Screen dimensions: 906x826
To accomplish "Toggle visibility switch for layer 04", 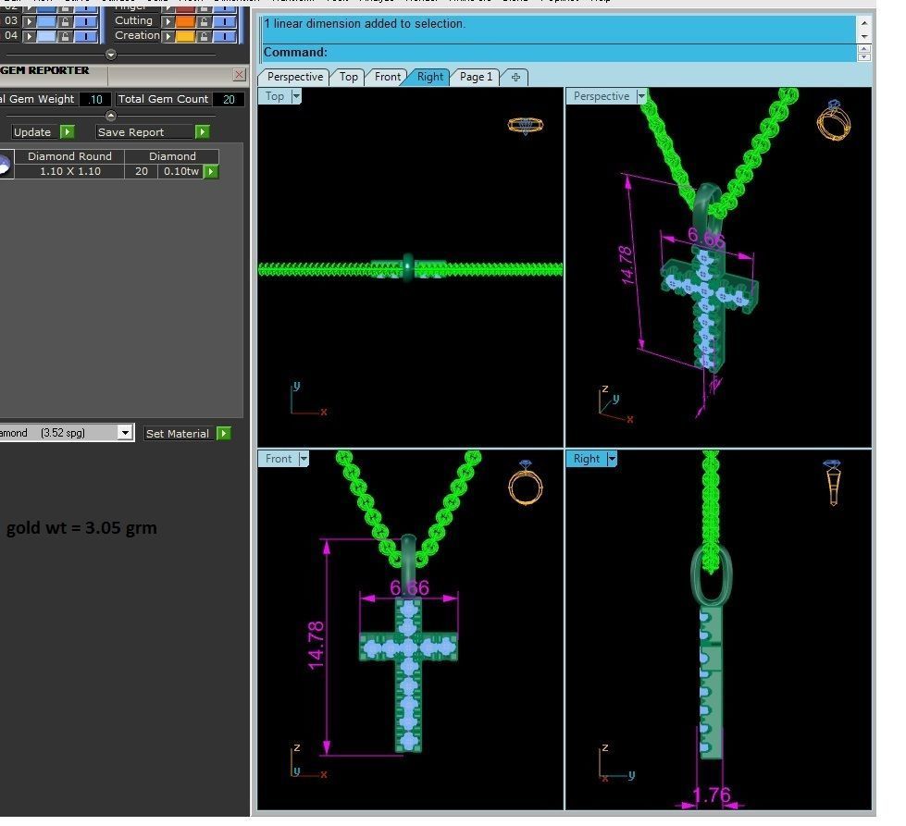I will tap(85, 36).
